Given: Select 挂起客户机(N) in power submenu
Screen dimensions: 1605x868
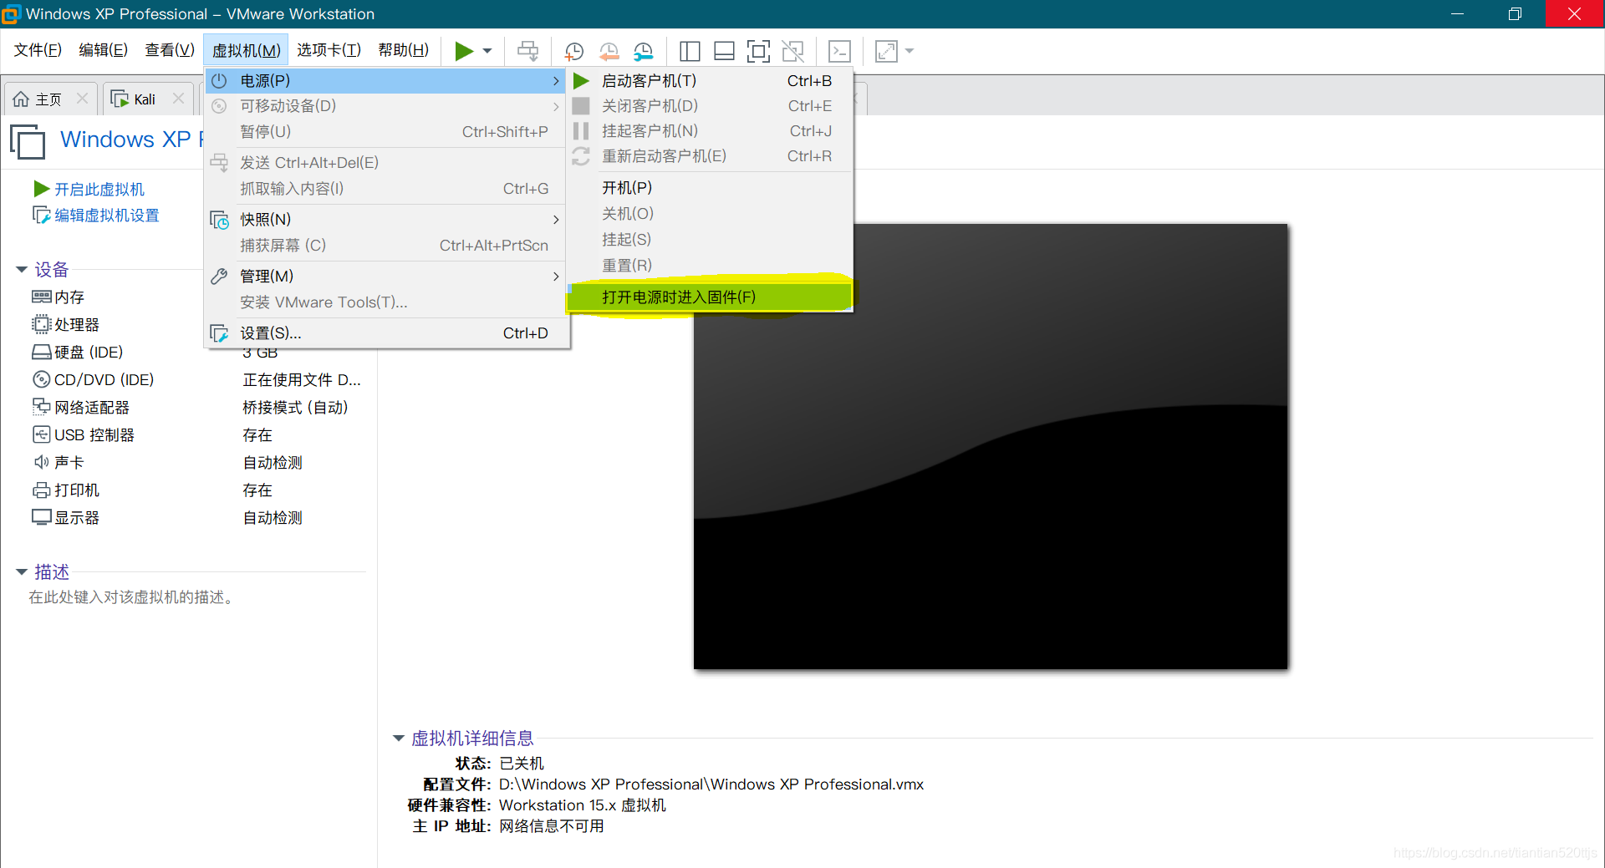Looking at the screenshot, I should point(710,131).
